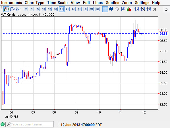Click the Type instrument name search field
170x128 pixels.
tap(32, 124)
